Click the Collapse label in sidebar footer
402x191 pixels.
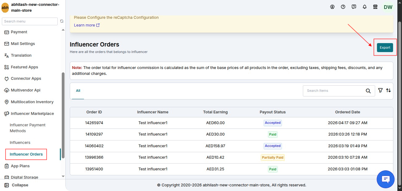[20, 185]
